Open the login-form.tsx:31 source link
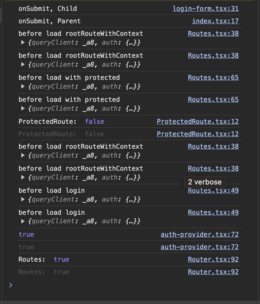260x304 pixels. pyautogui.click(x=205, y=9)
